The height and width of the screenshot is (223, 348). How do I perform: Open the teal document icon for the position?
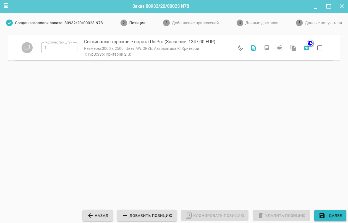[x=253, y=48]
